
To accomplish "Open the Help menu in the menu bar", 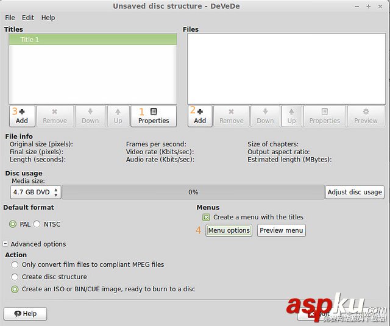I will coord(48,18).
